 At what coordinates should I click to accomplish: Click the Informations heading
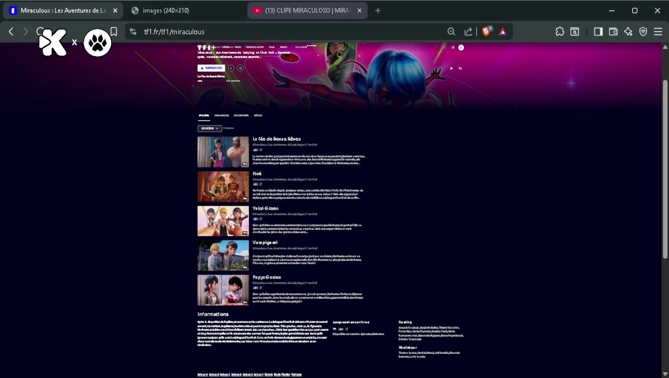[213, 314]
